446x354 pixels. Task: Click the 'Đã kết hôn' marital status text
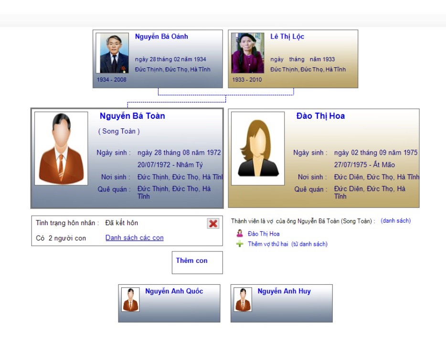click(x=121, y=223)
